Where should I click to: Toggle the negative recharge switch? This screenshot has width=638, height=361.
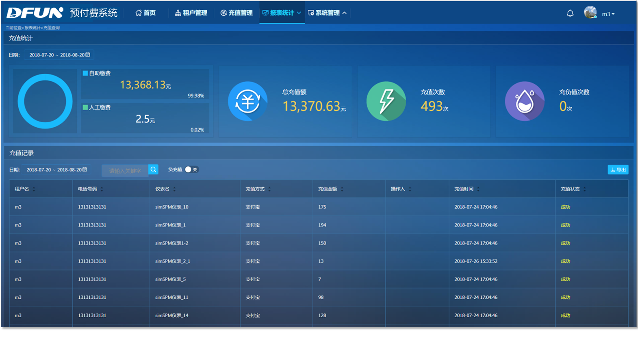pyautogui.click(x=191, y=170)
